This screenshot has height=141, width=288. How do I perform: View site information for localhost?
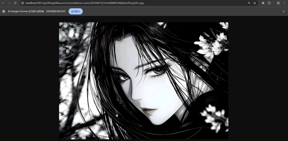(22, 3)
